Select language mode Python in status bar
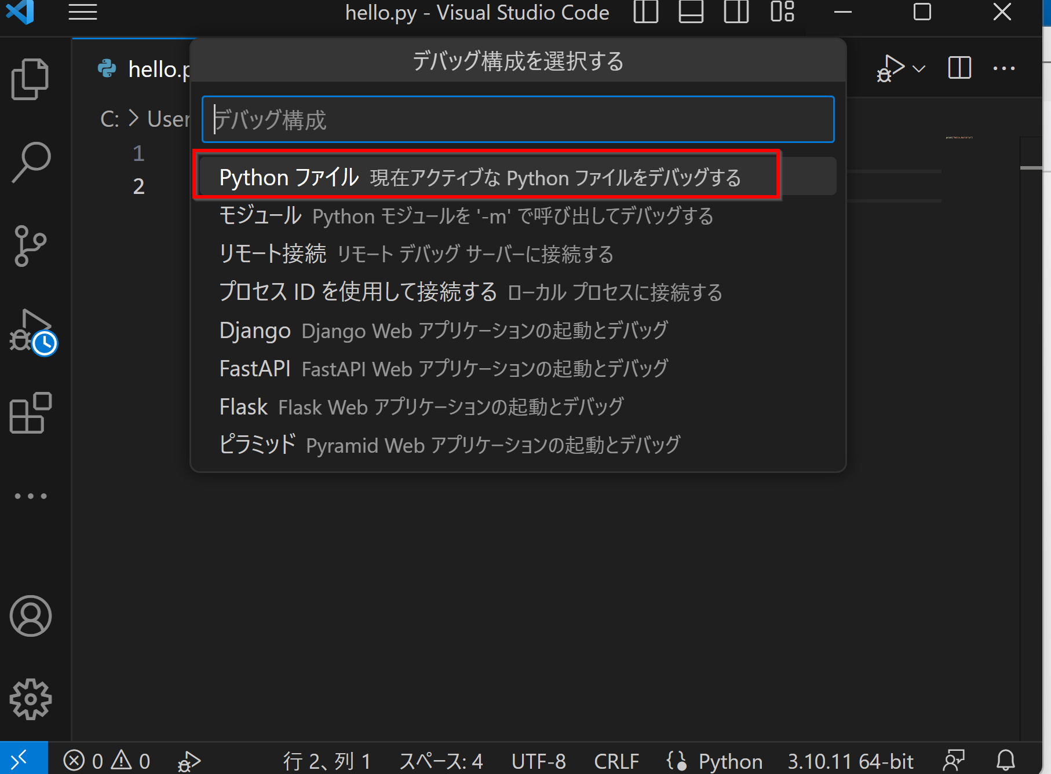The width and height of the screenshot is (1051, 774). (731, 761)
